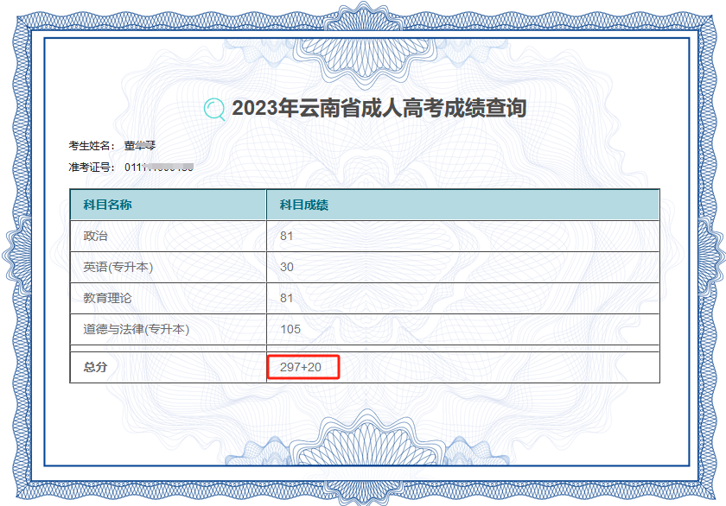This screenshot has height=506, width=726.
Task: Select the 道德与法律(专升本) subject cell
Action: click(136, 329)
